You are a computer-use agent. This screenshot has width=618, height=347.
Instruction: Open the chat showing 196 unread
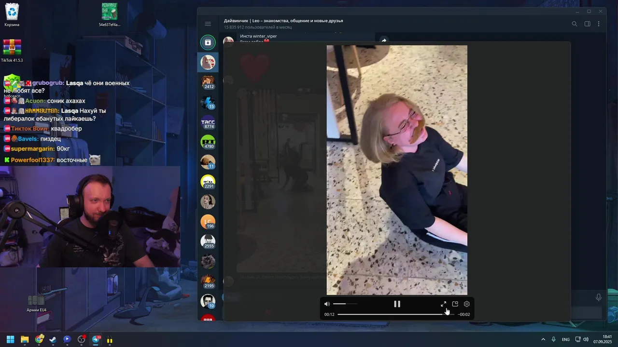click(x=208, y=222)
